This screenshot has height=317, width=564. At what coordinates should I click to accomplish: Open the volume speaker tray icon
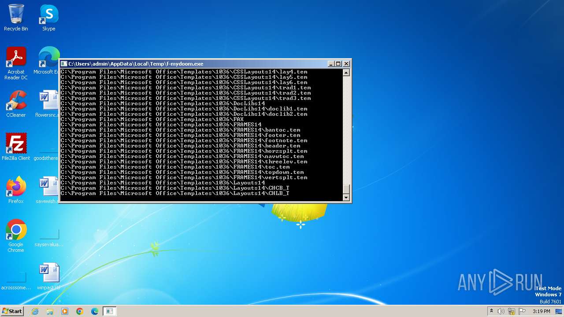[501, 311]
